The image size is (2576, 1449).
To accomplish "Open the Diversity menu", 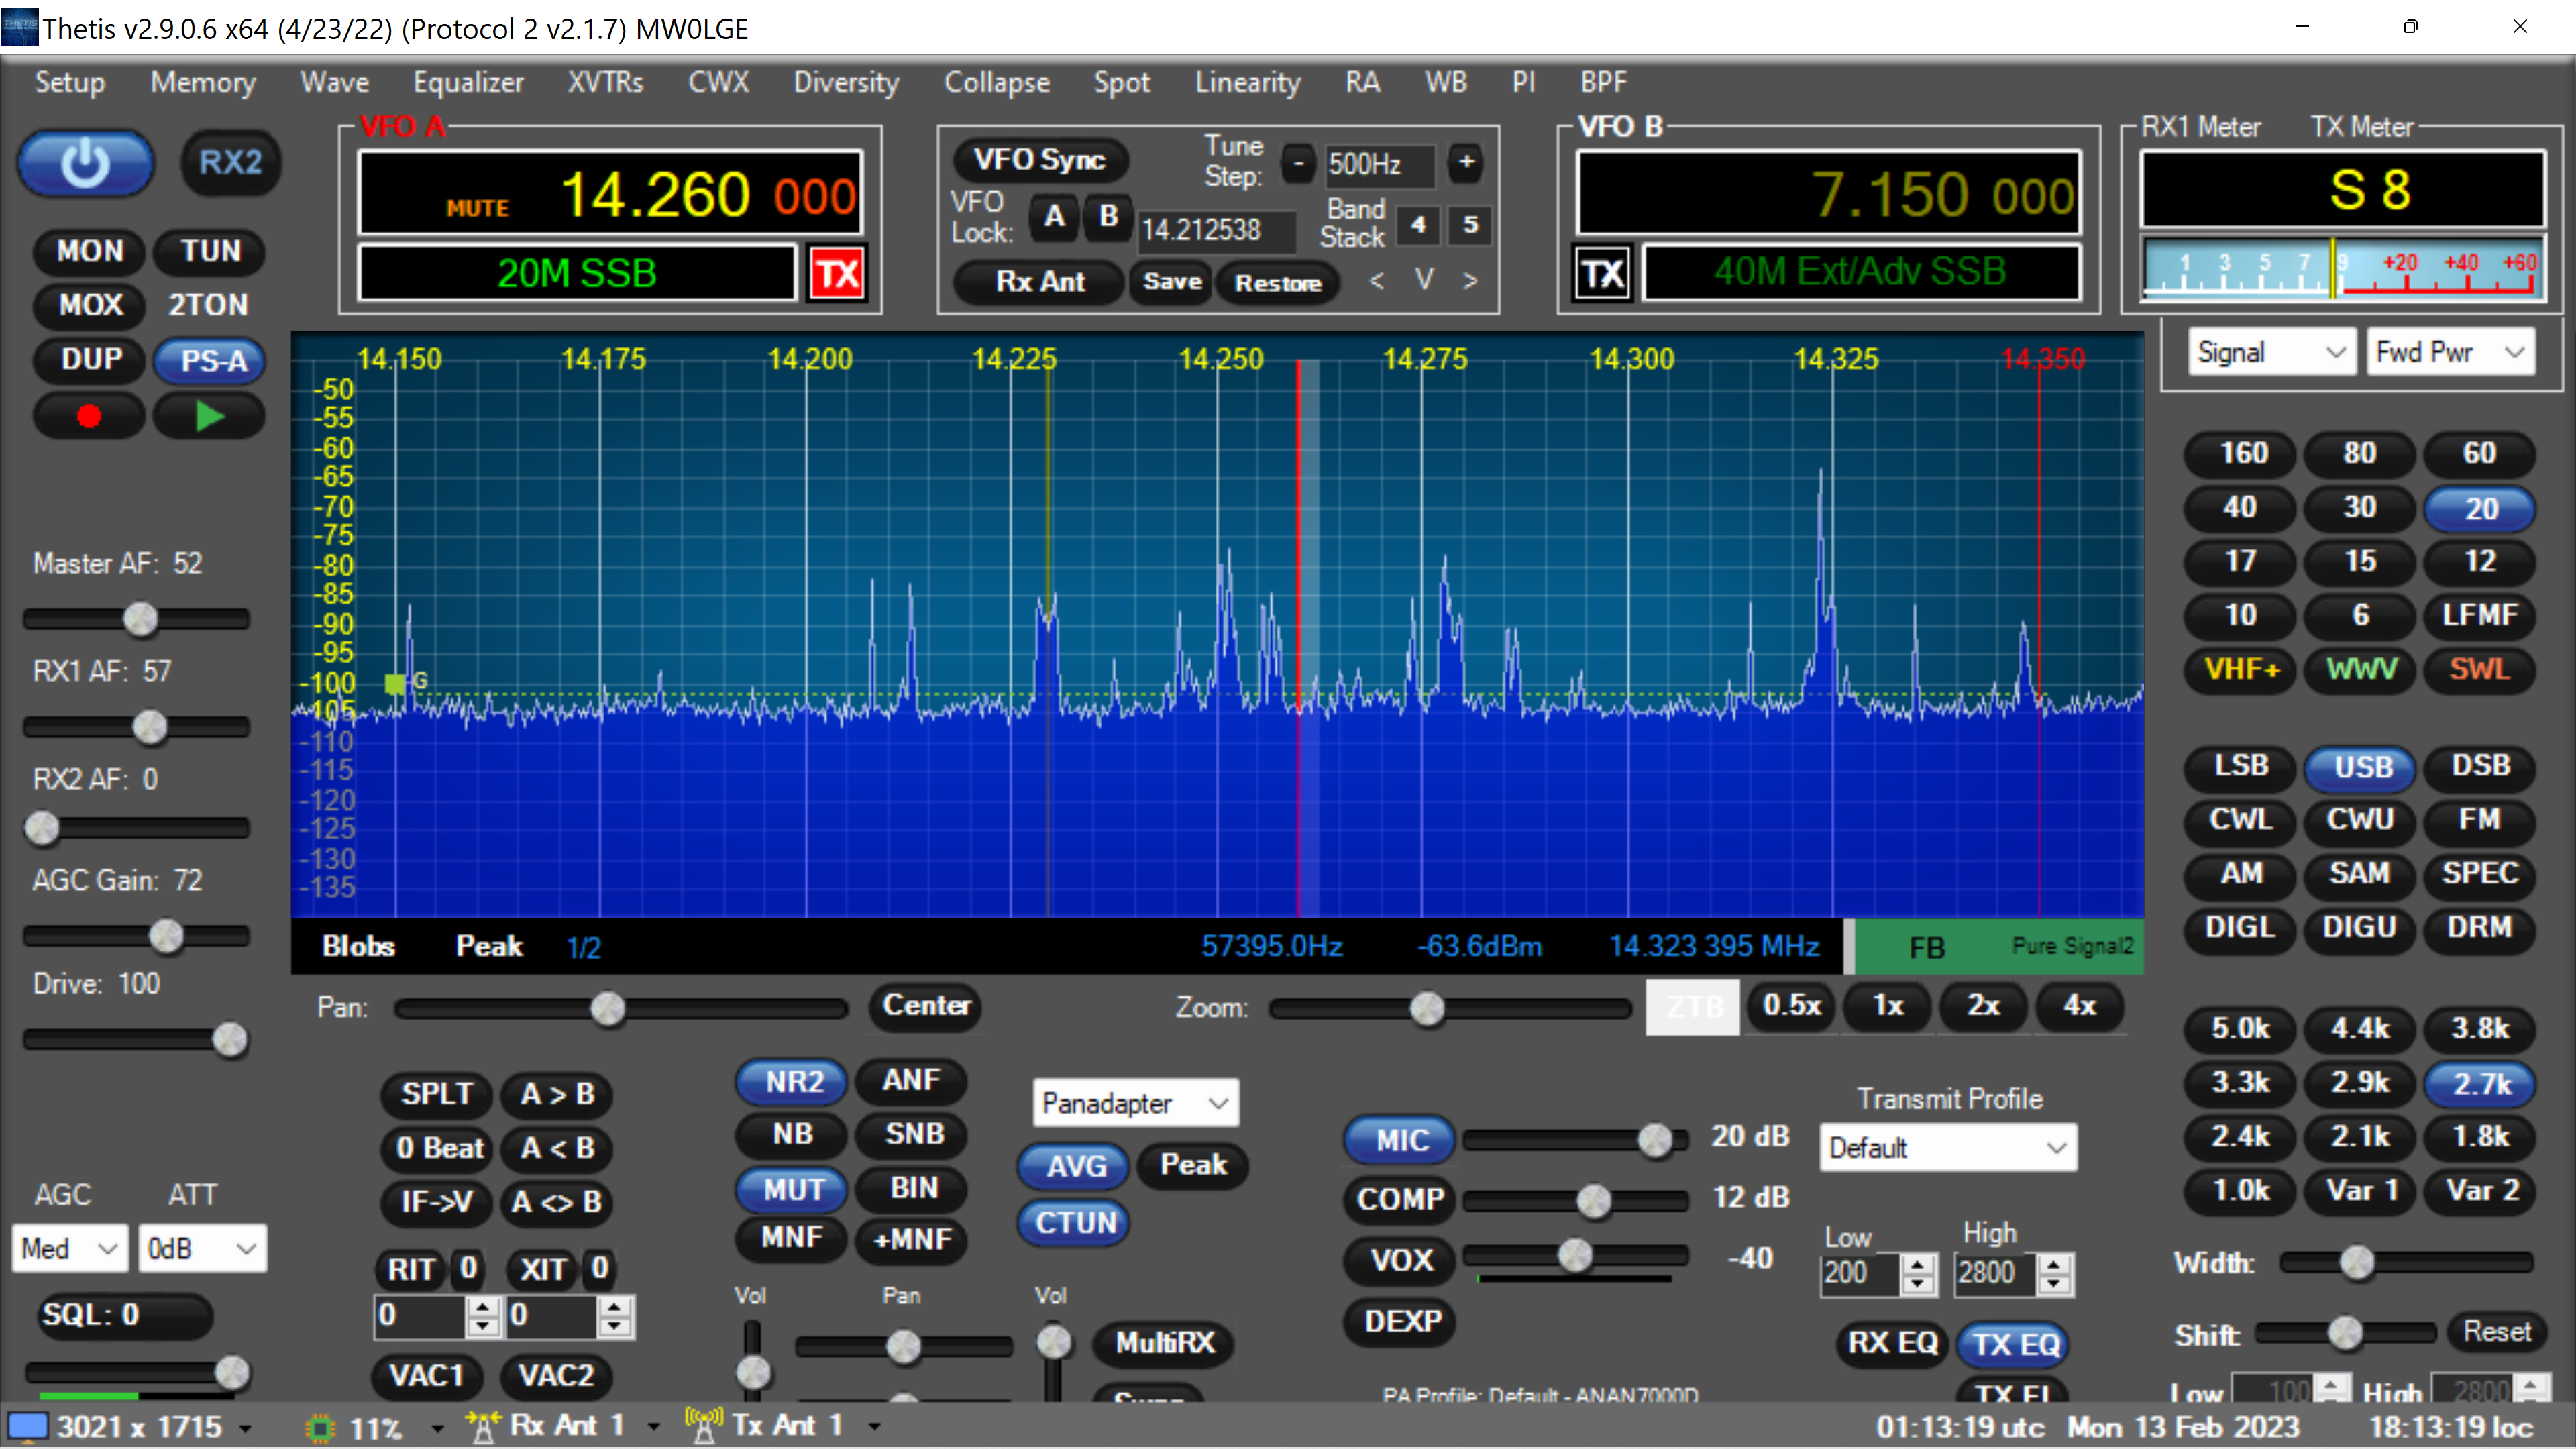I will tap(846, 82).
